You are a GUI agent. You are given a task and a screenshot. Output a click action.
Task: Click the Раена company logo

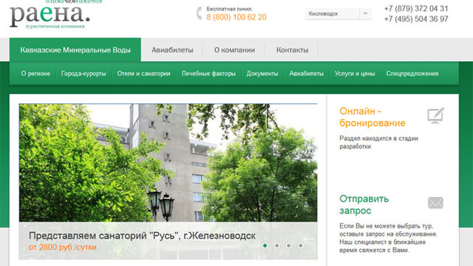[x=49, y=16]
